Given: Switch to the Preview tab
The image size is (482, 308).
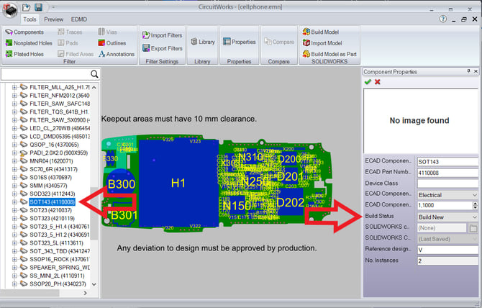Looking at the screenshot, I should (53, 19).
